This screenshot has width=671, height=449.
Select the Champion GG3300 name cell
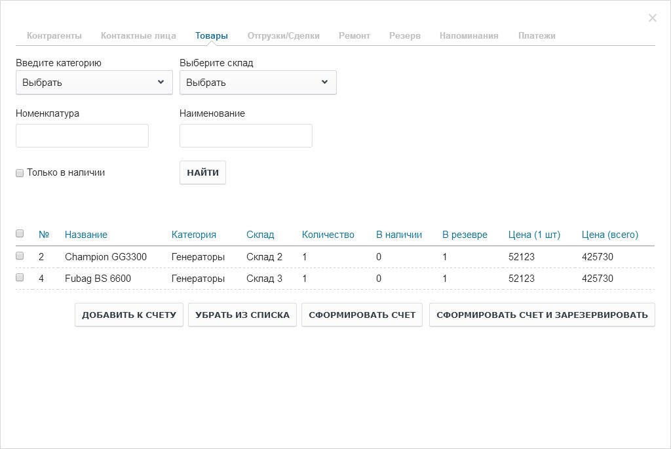coord(105,257)
